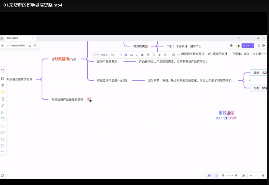Select the 时效的类型 node
This screenshot has width=269, height=185.
(140, 46)
